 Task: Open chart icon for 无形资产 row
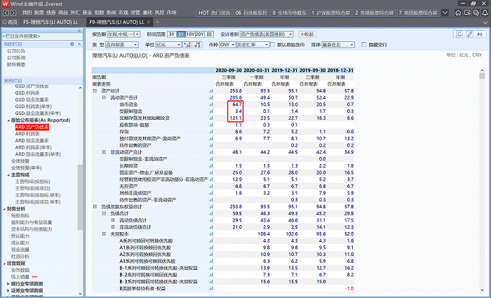pos(210,187)
